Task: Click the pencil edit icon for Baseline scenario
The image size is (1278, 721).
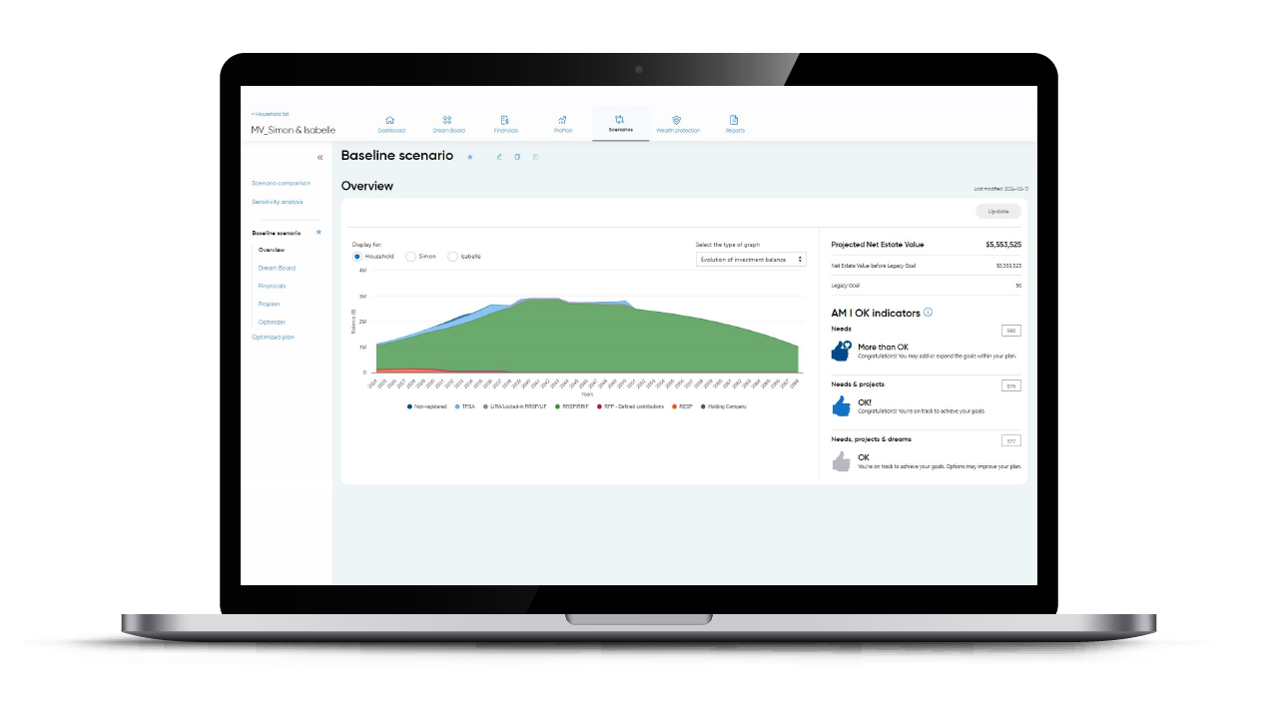Action: coord(499,157)
